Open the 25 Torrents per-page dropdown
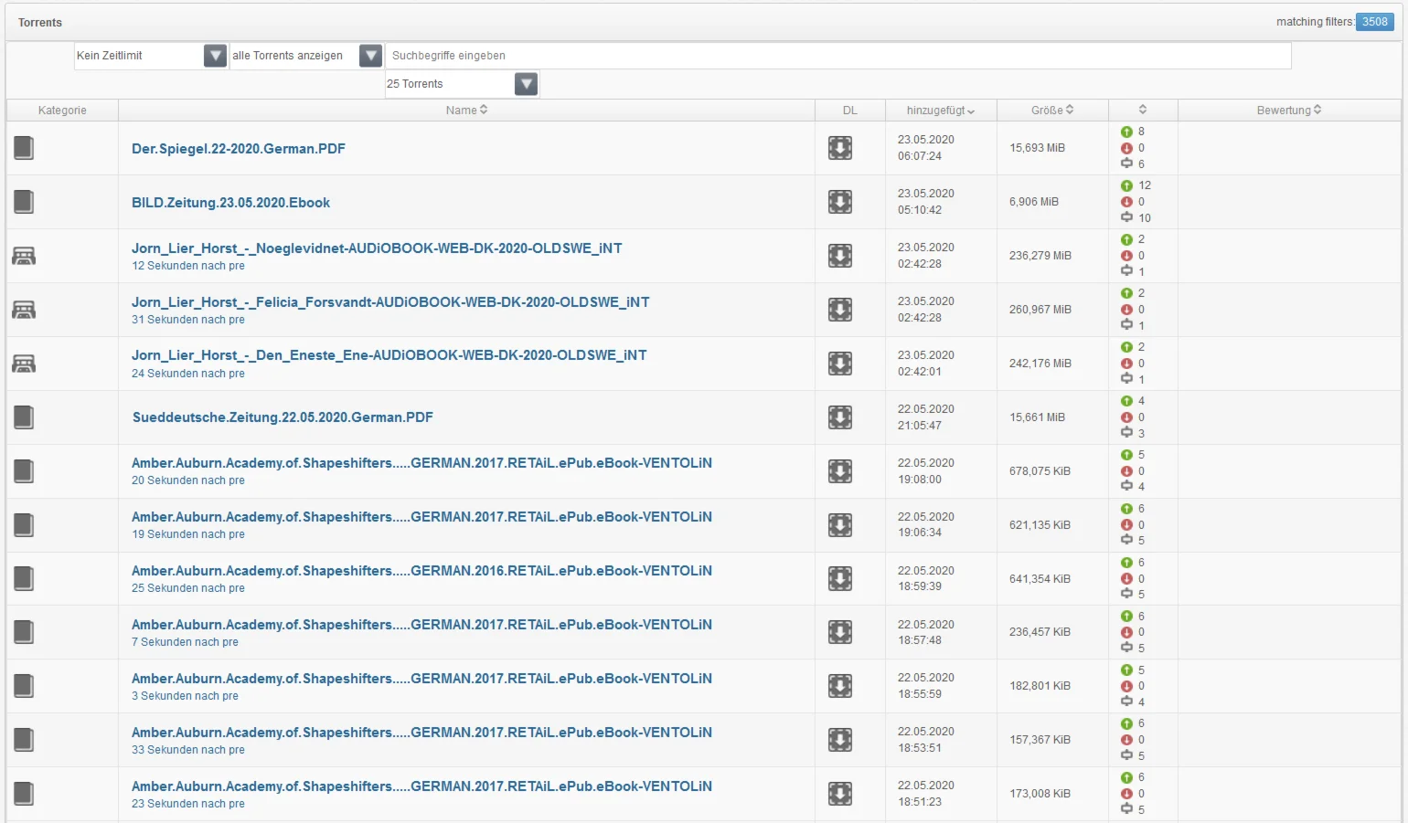 click(x=461, y=84)
